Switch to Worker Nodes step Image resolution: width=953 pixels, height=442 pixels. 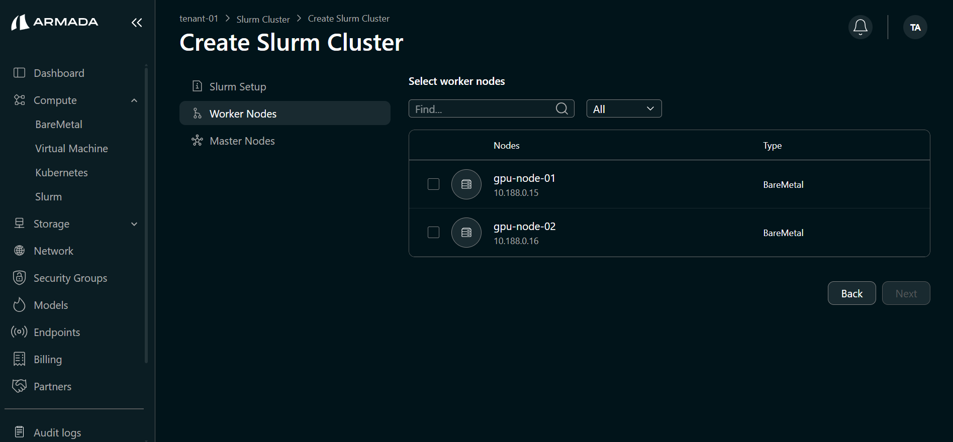click(285, 114)
